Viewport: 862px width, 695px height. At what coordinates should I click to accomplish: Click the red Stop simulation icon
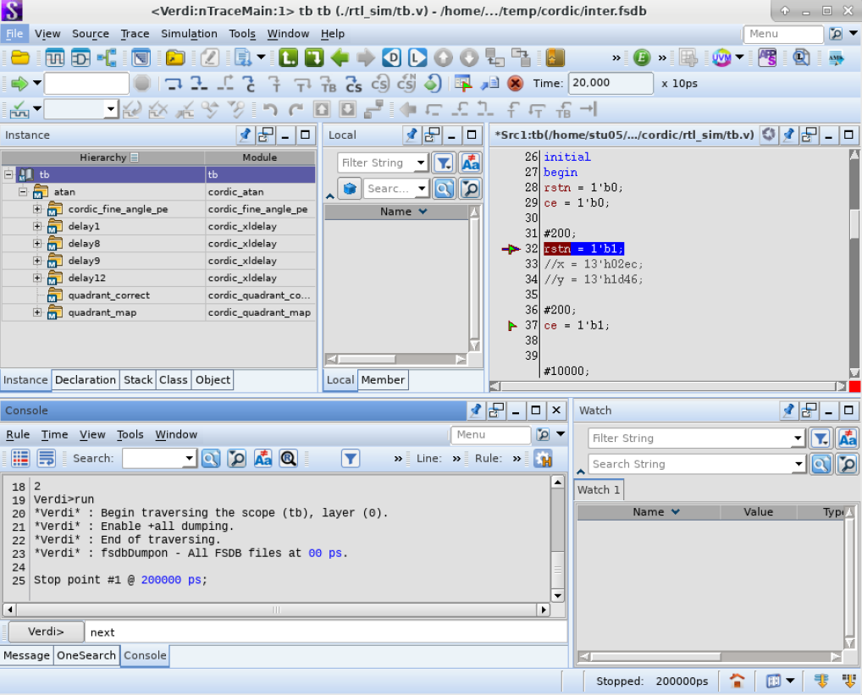[515, 84]
